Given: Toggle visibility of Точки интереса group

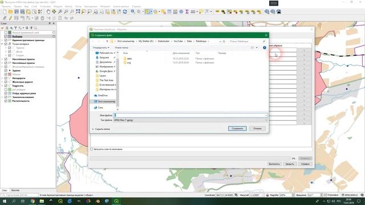Looking at the screenshot, I should coord(6,44).
